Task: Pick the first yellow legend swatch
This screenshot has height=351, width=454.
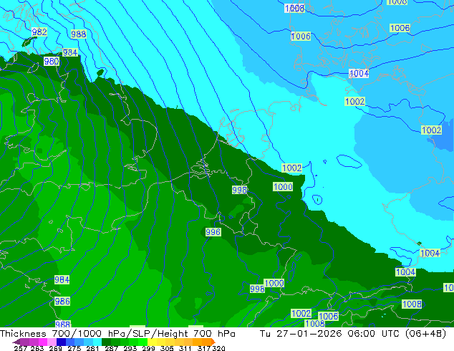Action: tap(152, 342)
